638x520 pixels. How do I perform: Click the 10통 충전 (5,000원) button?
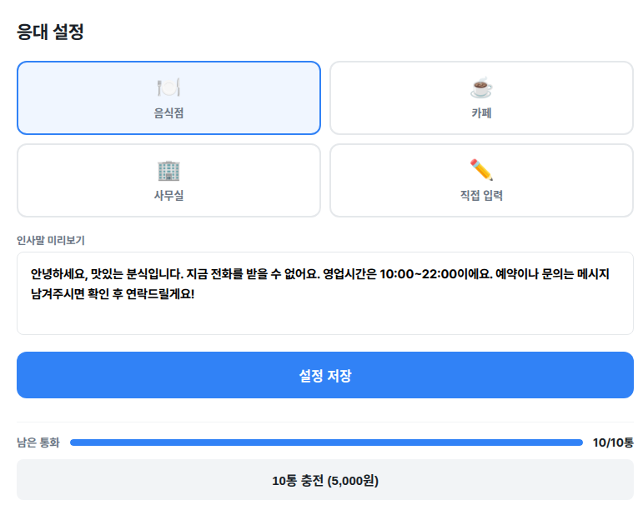324,480
